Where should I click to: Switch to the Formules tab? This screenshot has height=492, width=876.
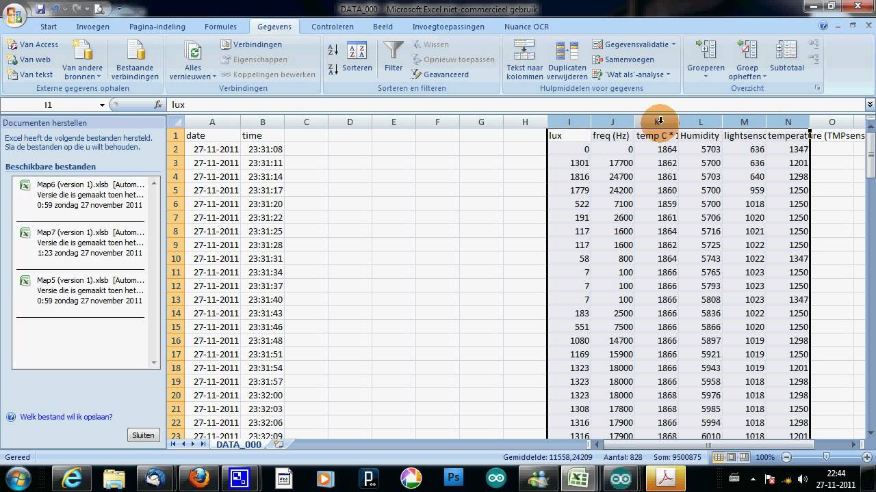click(220, 27)
